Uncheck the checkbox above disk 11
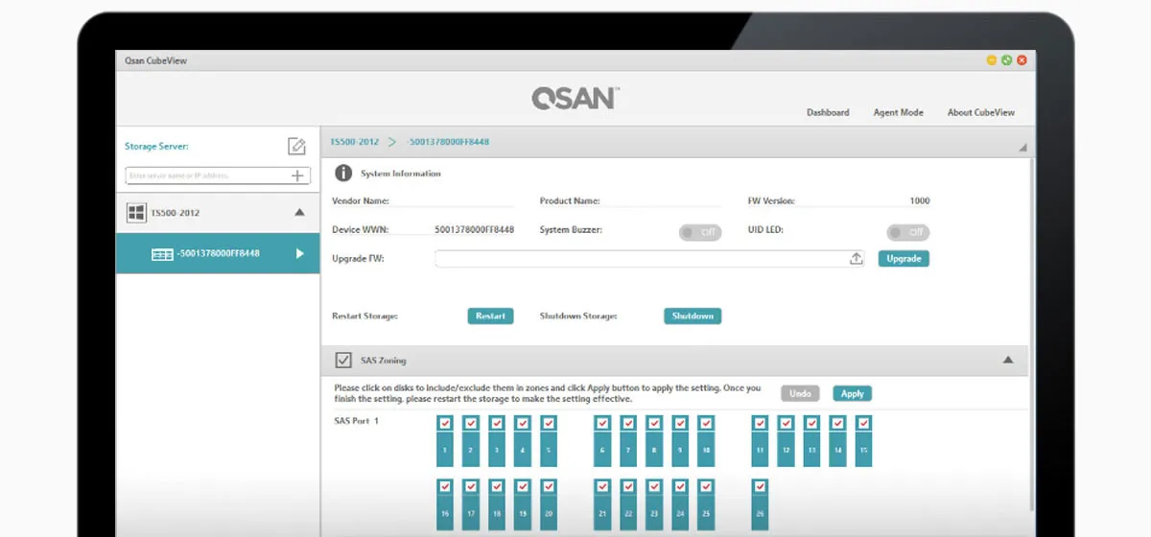This screenshot has height=537, width=1151. pyautogui.click(x=760, y=423)
